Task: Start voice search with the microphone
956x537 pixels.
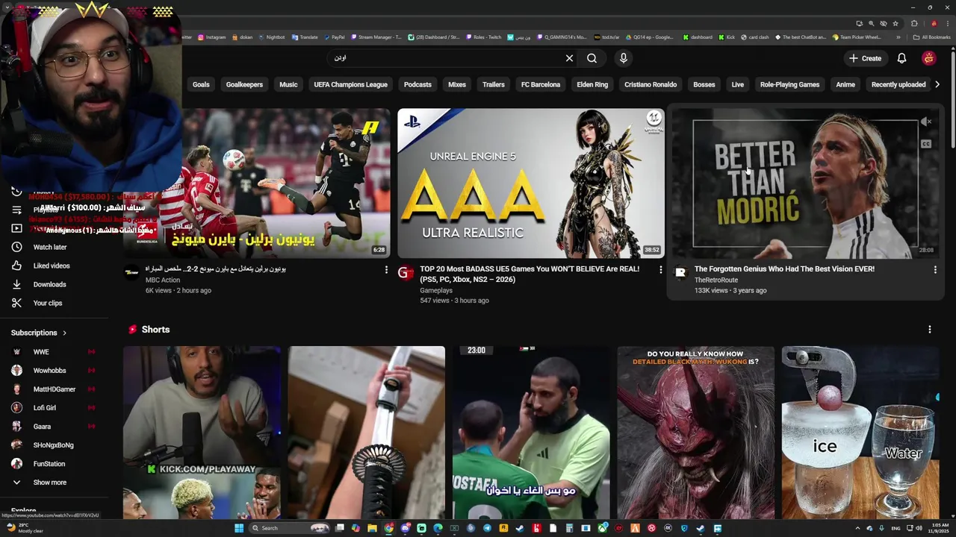Action: point(624,58)
